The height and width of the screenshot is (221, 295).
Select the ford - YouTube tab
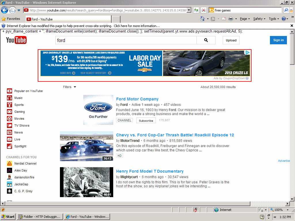pyautogui.click(x=69, y=19)
